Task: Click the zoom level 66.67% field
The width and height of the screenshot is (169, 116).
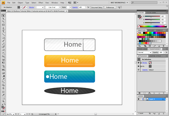Action: coord(10,114)
